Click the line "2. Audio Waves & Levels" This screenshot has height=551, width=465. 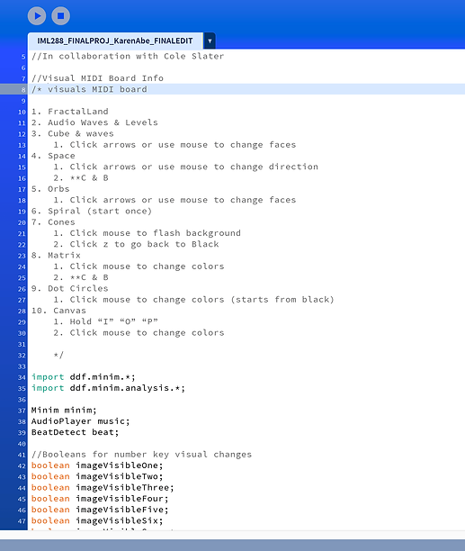pyautogui.click(x=94, y=122)
